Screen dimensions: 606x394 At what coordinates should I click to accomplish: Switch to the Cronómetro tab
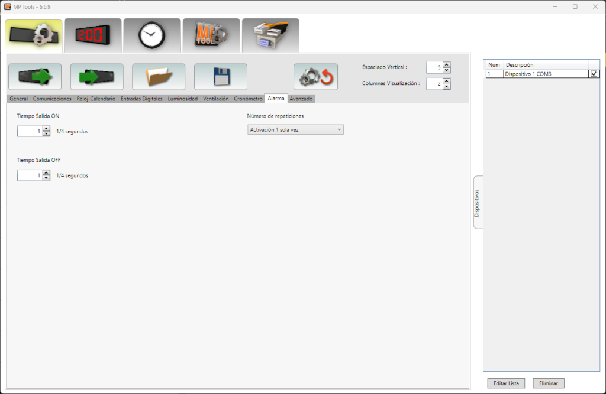[248, 99]
